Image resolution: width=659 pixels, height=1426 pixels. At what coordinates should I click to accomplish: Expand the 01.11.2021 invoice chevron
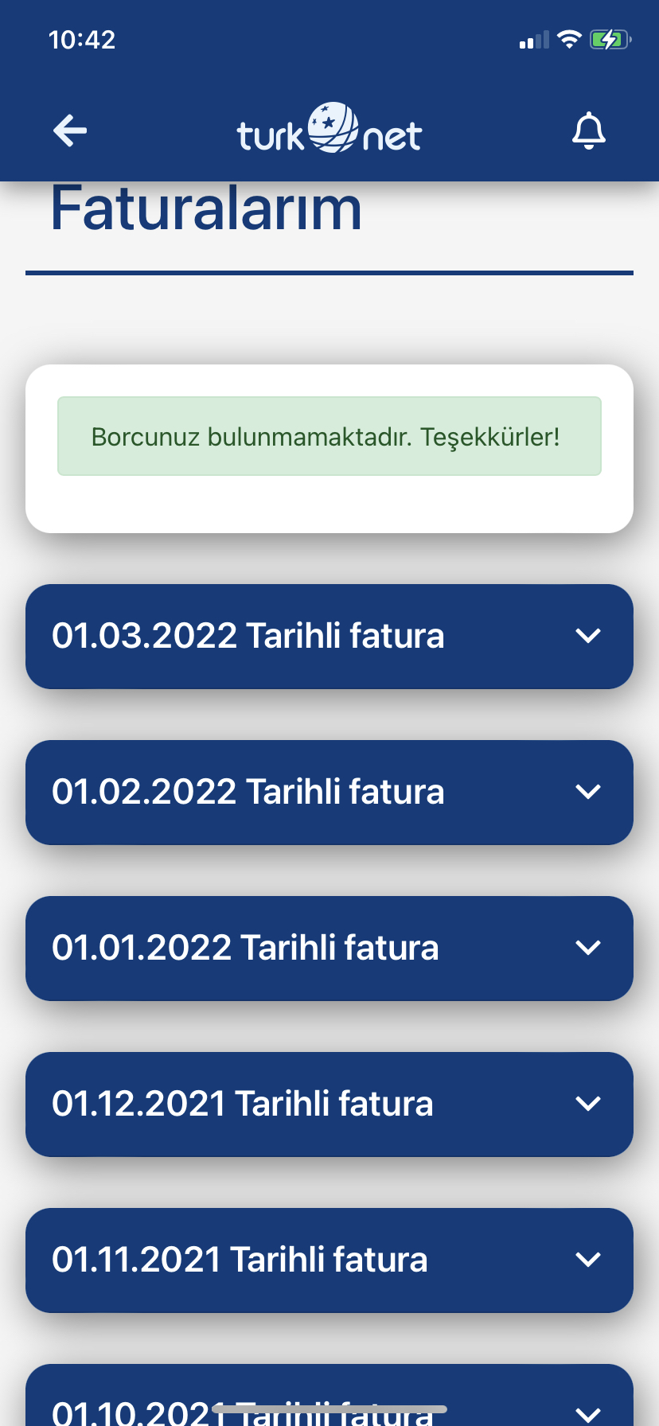click(588, 1260)
